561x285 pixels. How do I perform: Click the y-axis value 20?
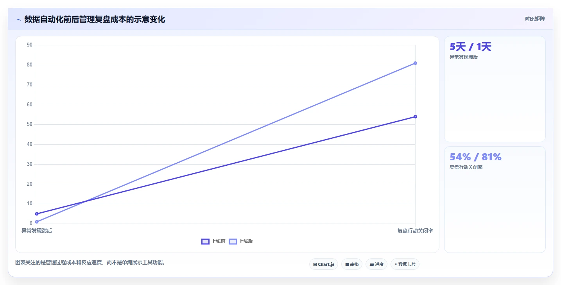(x=29, y=184)
